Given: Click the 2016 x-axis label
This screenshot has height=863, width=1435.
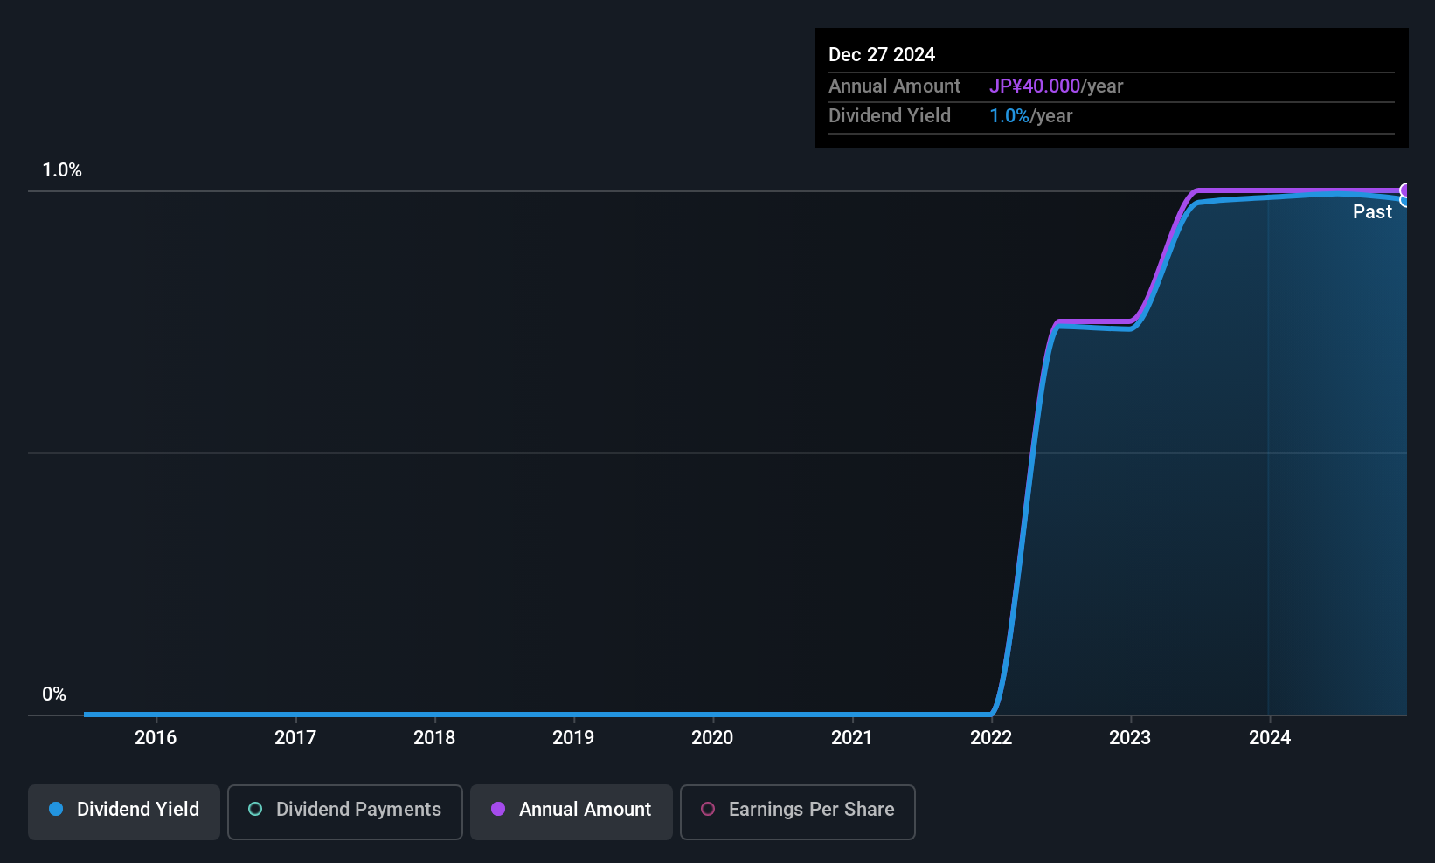Looking at the screenshot, I should click(x=156, y=738).
